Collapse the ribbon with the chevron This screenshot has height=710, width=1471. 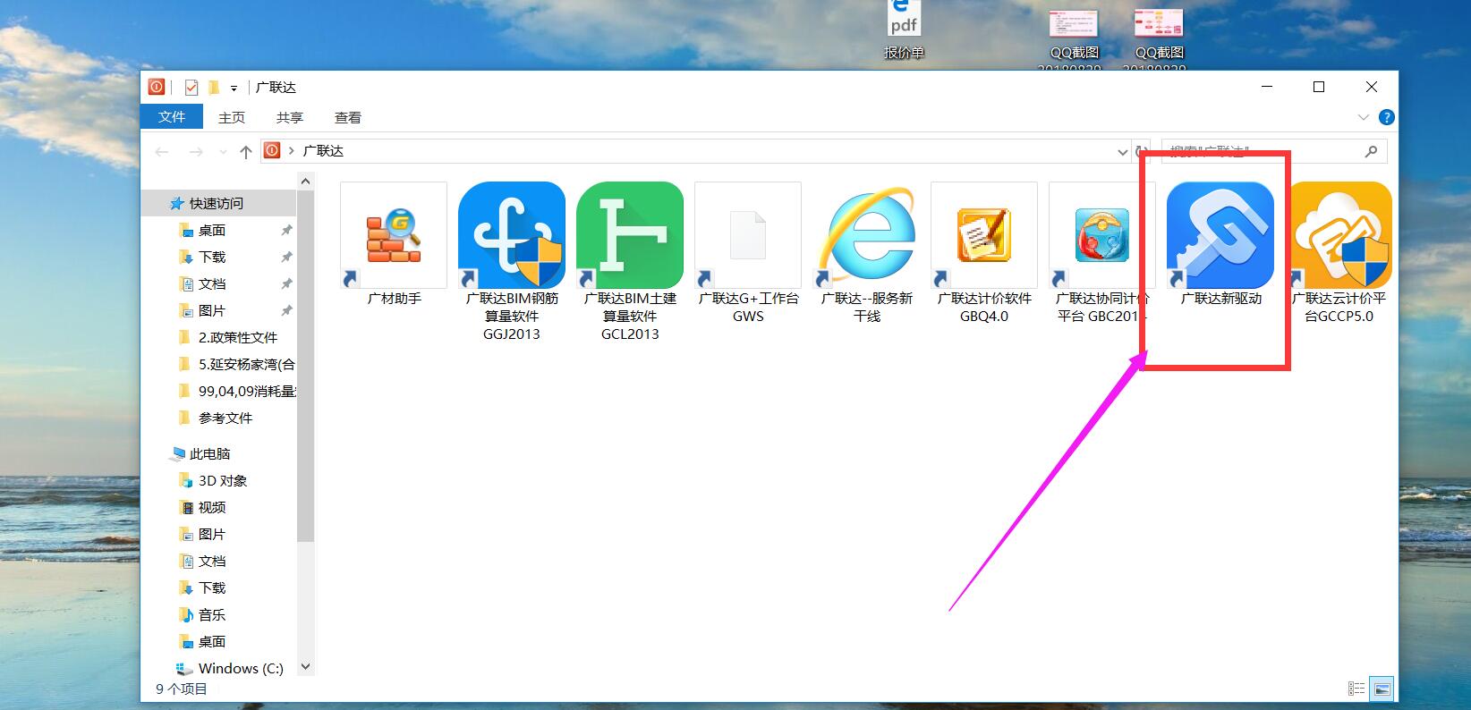pyautogui.click(x=1364, y=117)
